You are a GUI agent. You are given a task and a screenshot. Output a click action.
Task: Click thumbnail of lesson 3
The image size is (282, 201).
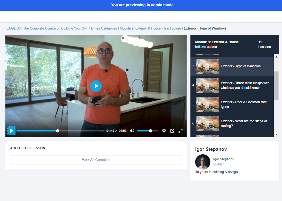207,66
